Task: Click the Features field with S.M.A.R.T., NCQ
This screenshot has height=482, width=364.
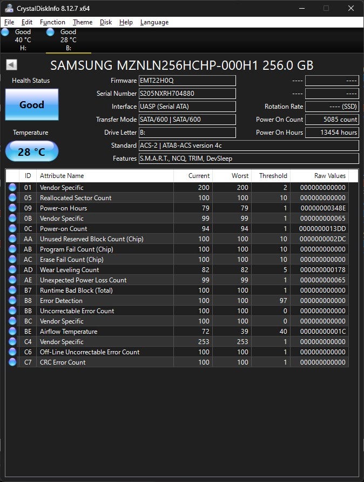Action: [248, 159]
